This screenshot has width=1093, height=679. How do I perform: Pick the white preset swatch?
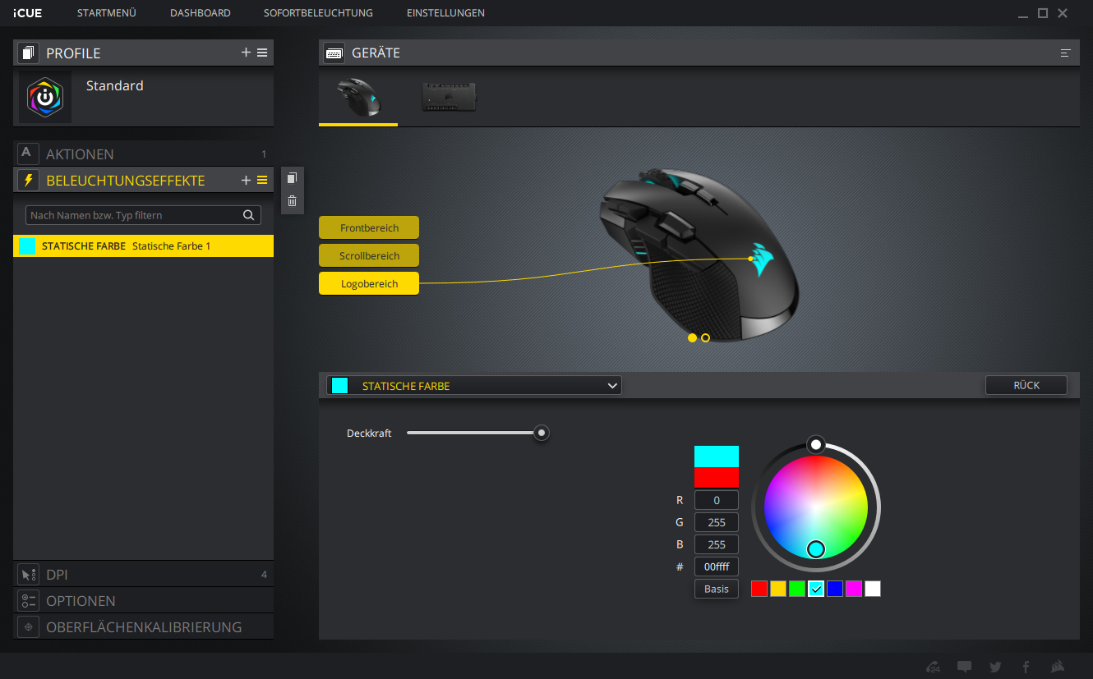(873, 589)
